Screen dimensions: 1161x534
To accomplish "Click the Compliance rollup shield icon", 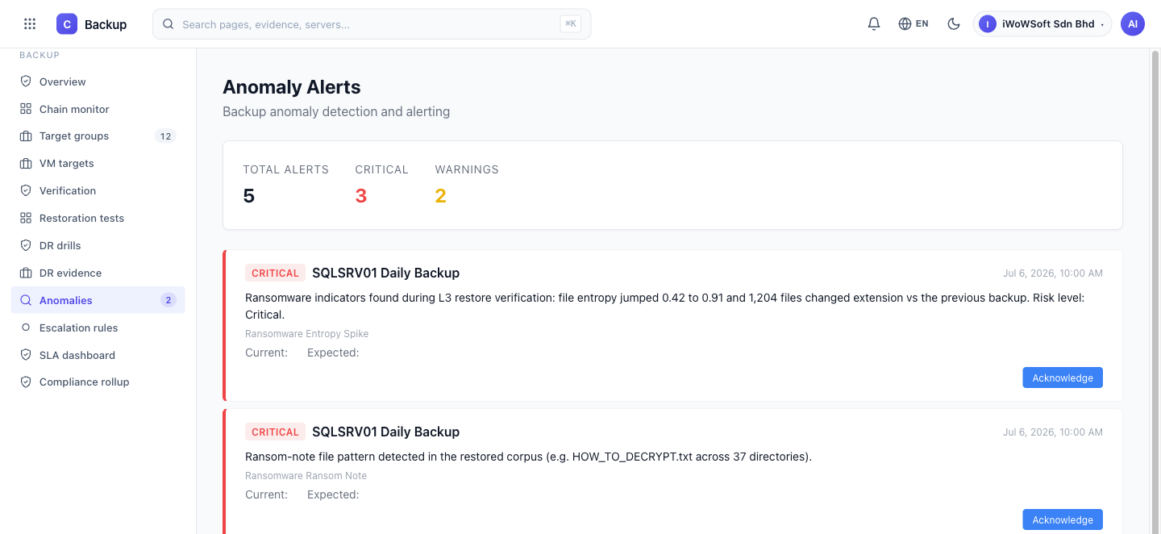I will [x=26, y=382].
